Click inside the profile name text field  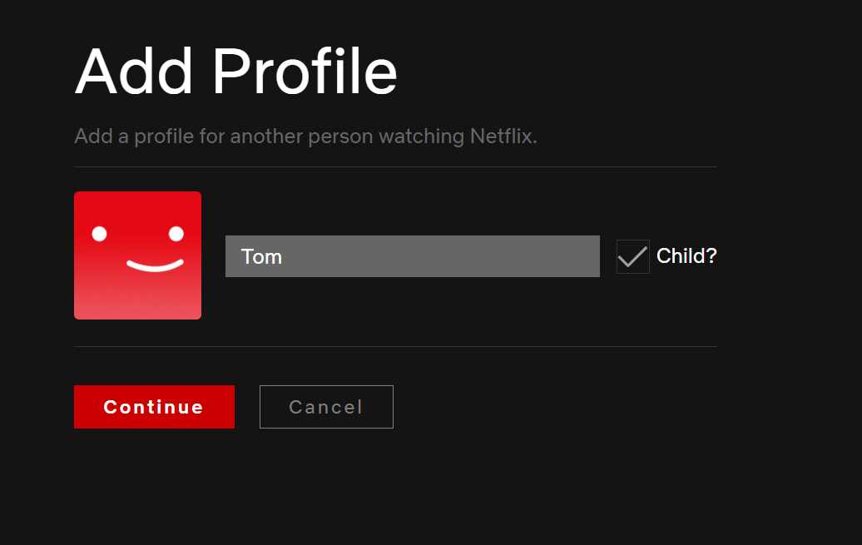(x=413, y=256)
